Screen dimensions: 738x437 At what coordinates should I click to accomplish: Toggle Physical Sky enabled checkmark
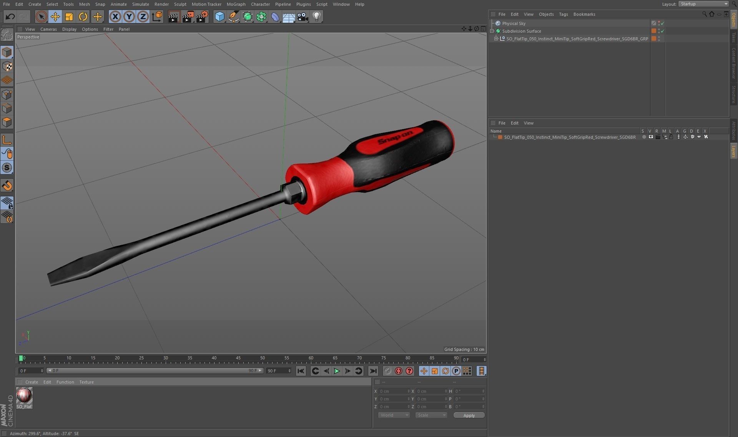tap(663, 23)
